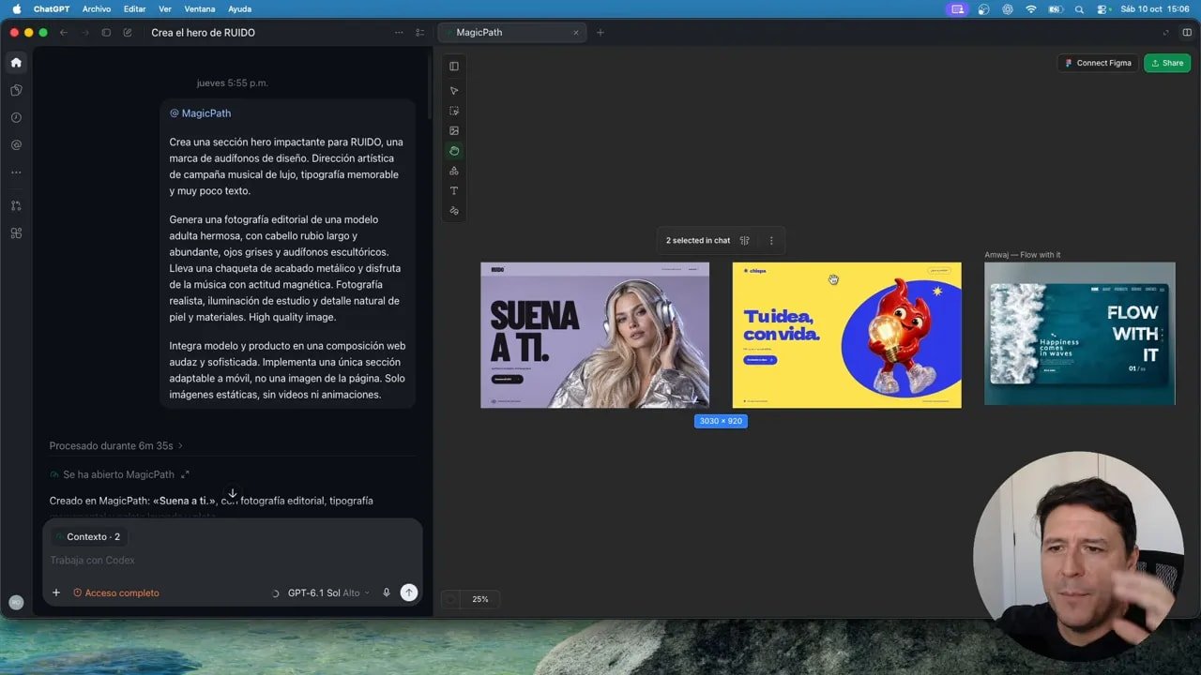1201x675 pixels.
Task: Open the apps grid icon in sidebar
Action: click(16, 233)
